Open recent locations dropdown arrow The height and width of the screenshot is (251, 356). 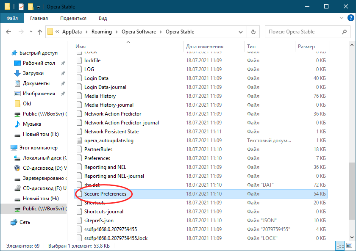31,32
